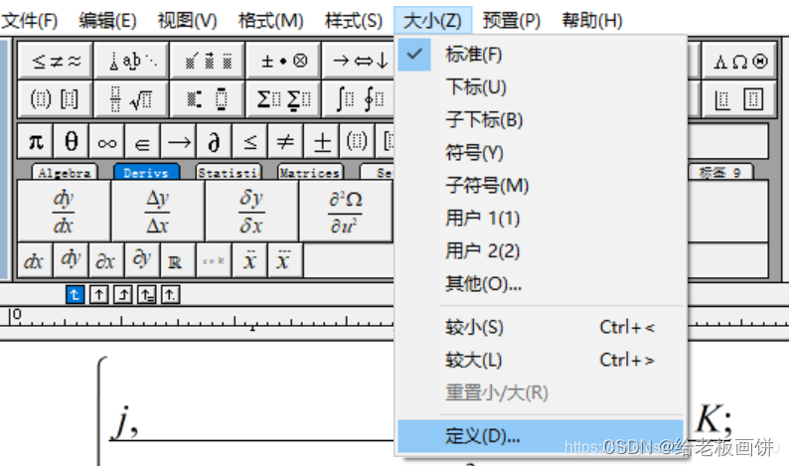Choose 符号(Y) size
The height and width of the screenshot is (466, 789).
pyautogui.click(x=541, y=152)
